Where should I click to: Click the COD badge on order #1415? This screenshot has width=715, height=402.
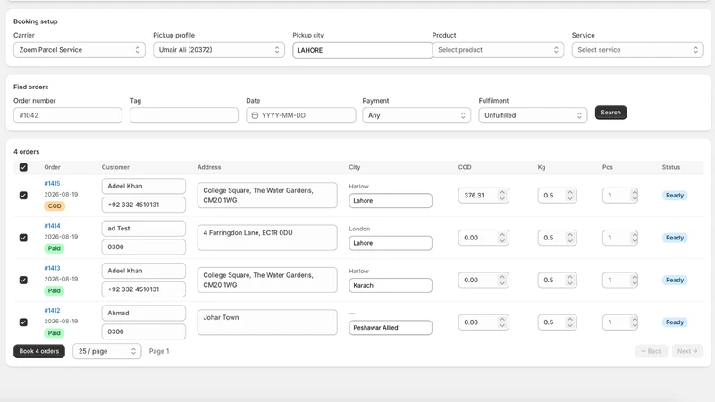[x=55, y=206]
